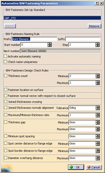Toggle the Thickness count rule checkbox
The height and width of the screenshot is (173, 105).
coord(6,76)
